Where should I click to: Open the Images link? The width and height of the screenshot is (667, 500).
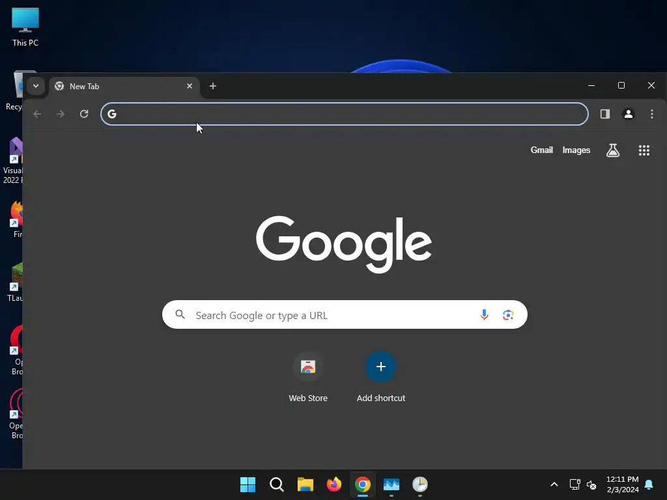[576, 150]
